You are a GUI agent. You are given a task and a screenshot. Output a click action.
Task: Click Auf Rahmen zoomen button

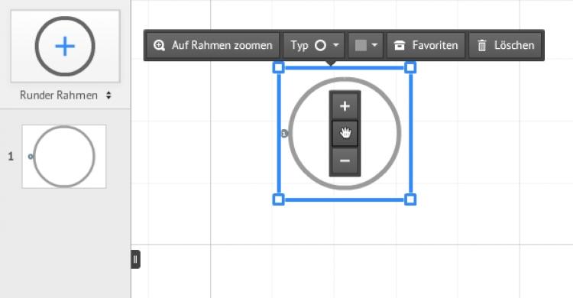point(212,45)
